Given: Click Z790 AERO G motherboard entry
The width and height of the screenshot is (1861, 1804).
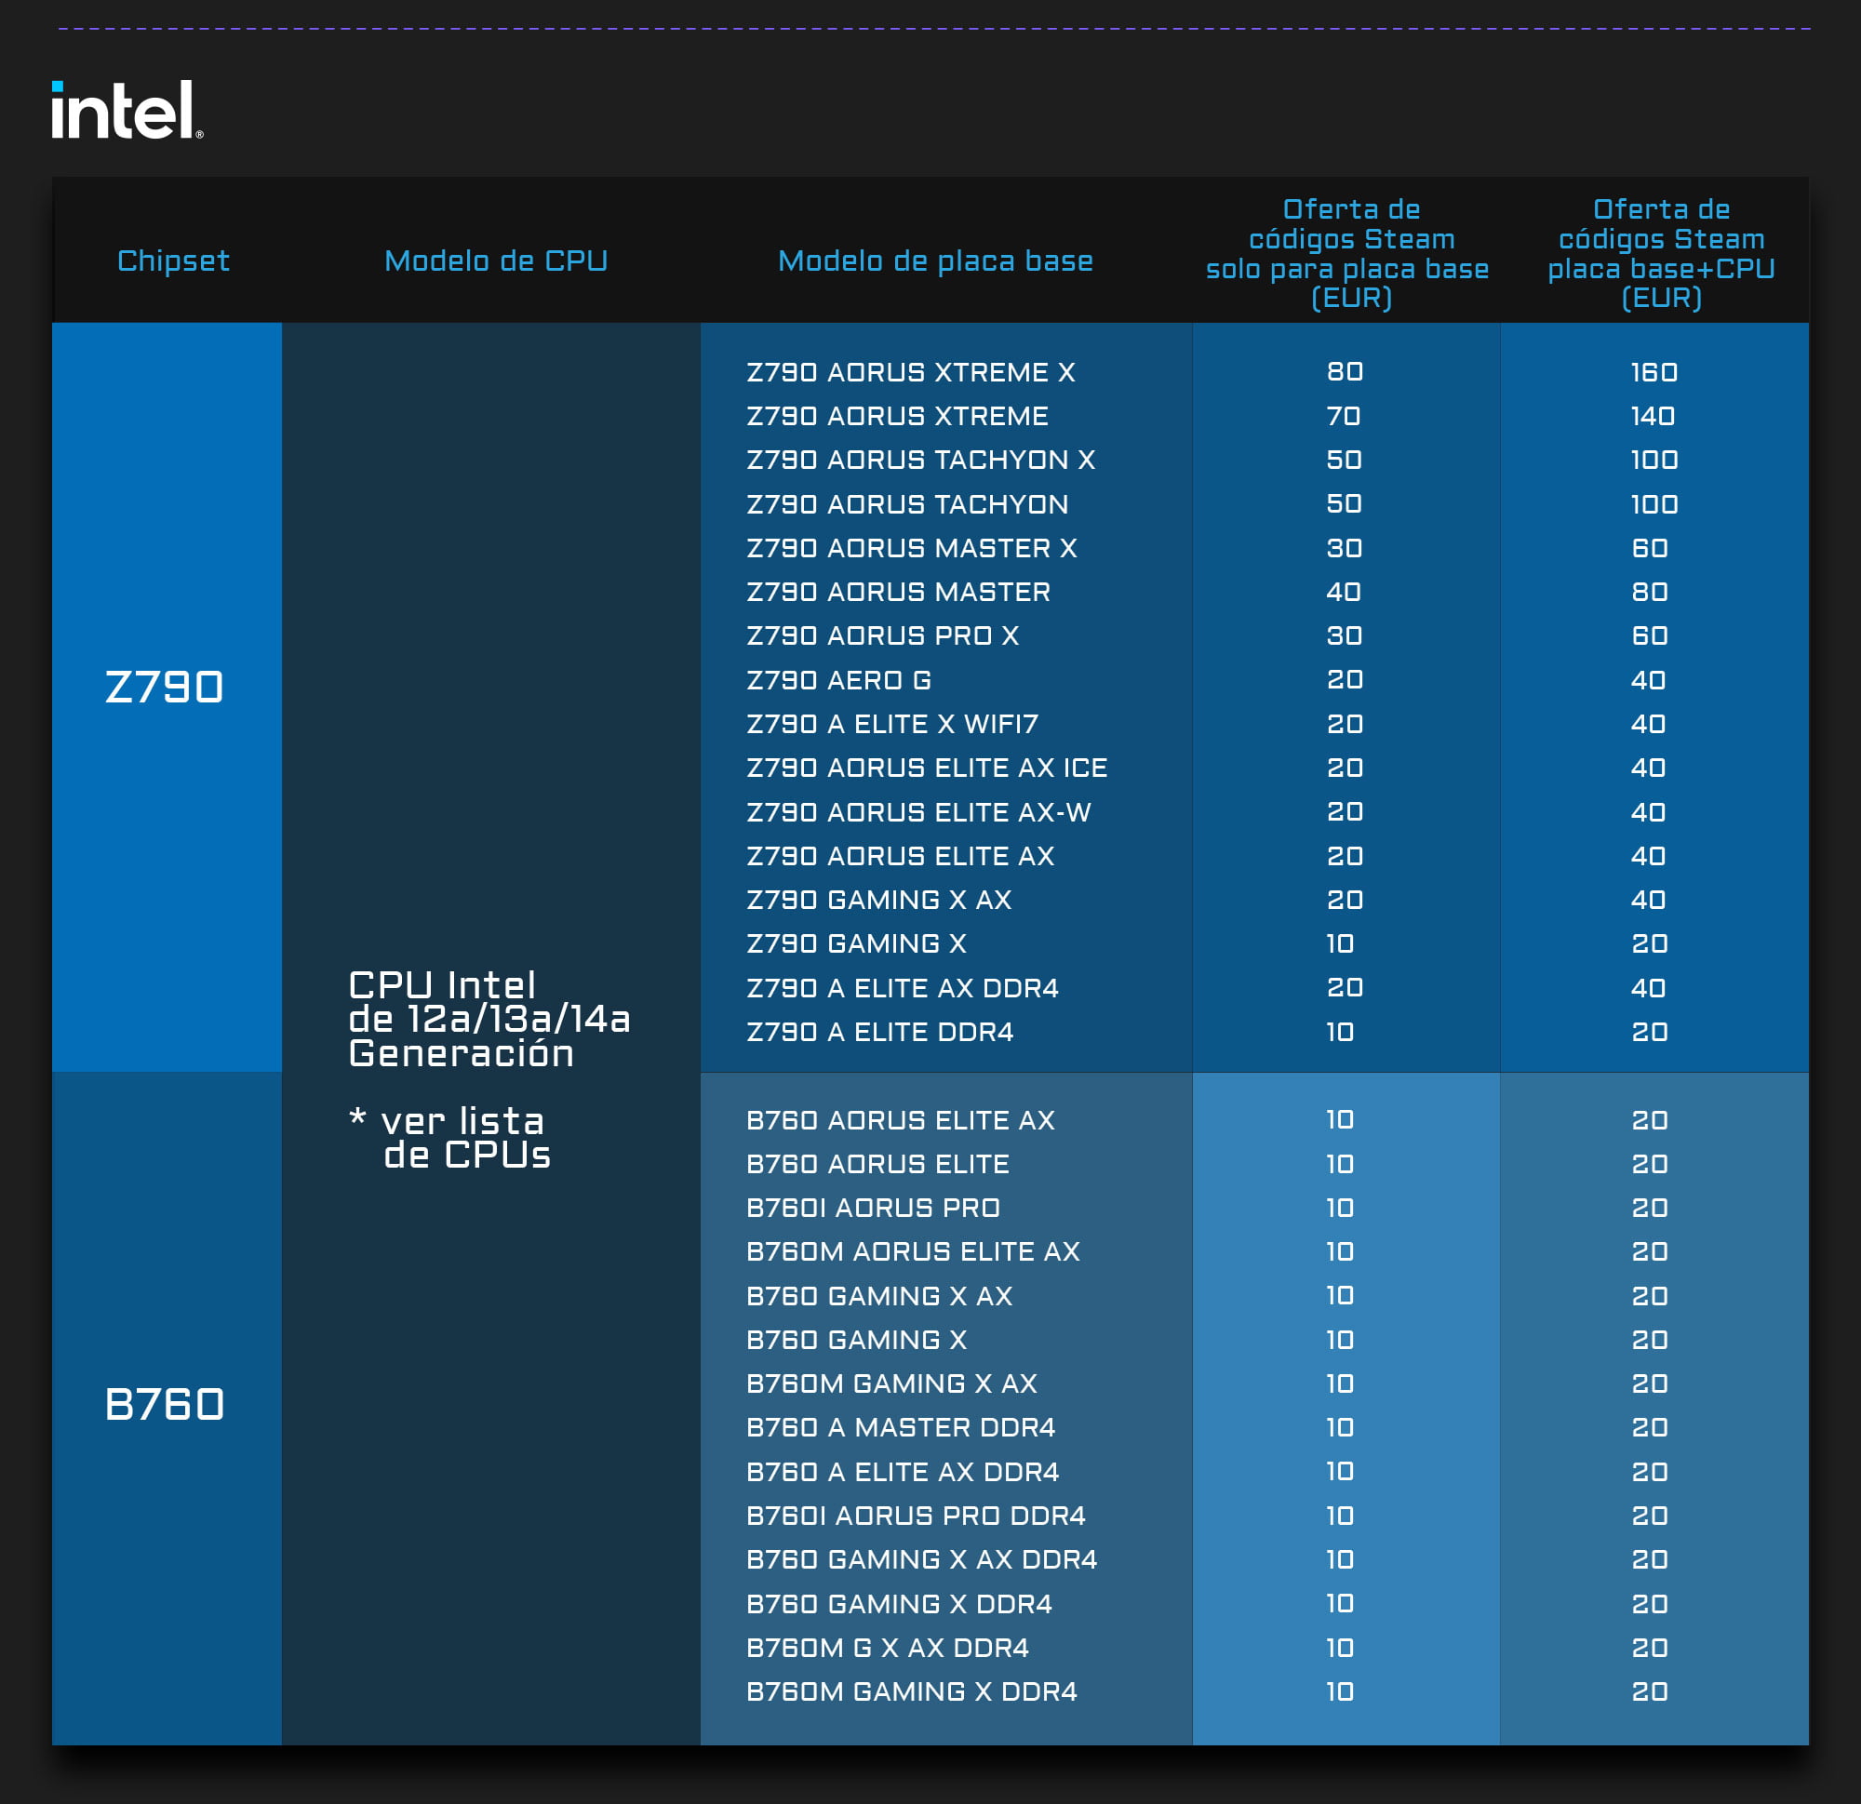Looking at the screenshot, I should point(838,680).
